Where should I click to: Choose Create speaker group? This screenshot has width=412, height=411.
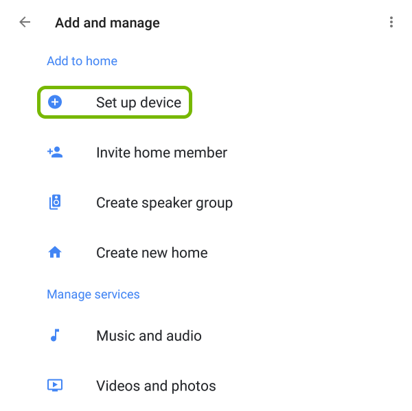click(165, 203)
